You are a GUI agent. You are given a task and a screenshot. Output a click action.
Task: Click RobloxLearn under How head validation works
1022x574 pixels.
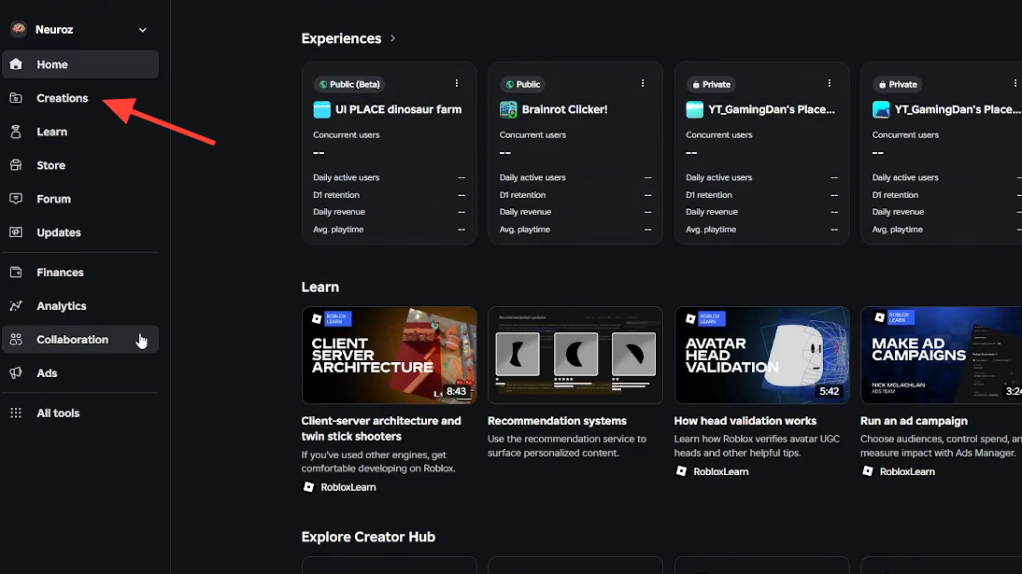tap(721, 471)
